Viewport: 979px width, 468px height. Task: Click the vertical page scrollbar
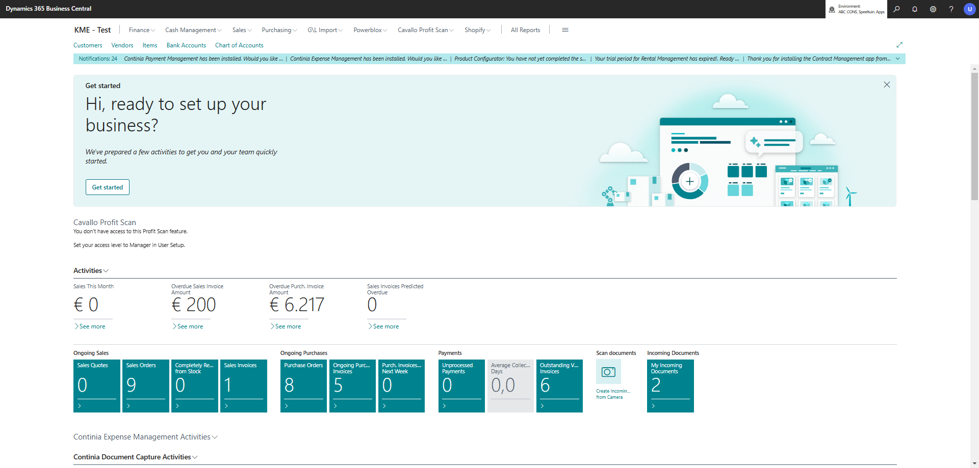point(974,136)
